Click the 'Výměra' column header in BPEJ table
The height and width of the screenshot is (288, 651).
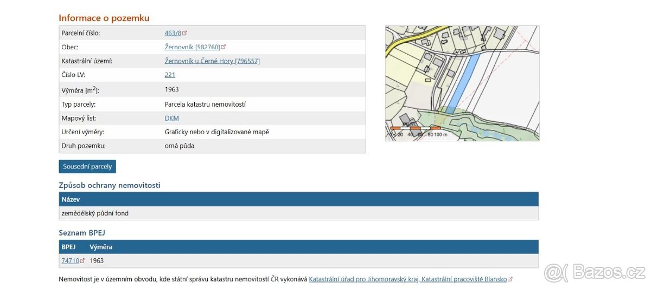click(101, 247)
